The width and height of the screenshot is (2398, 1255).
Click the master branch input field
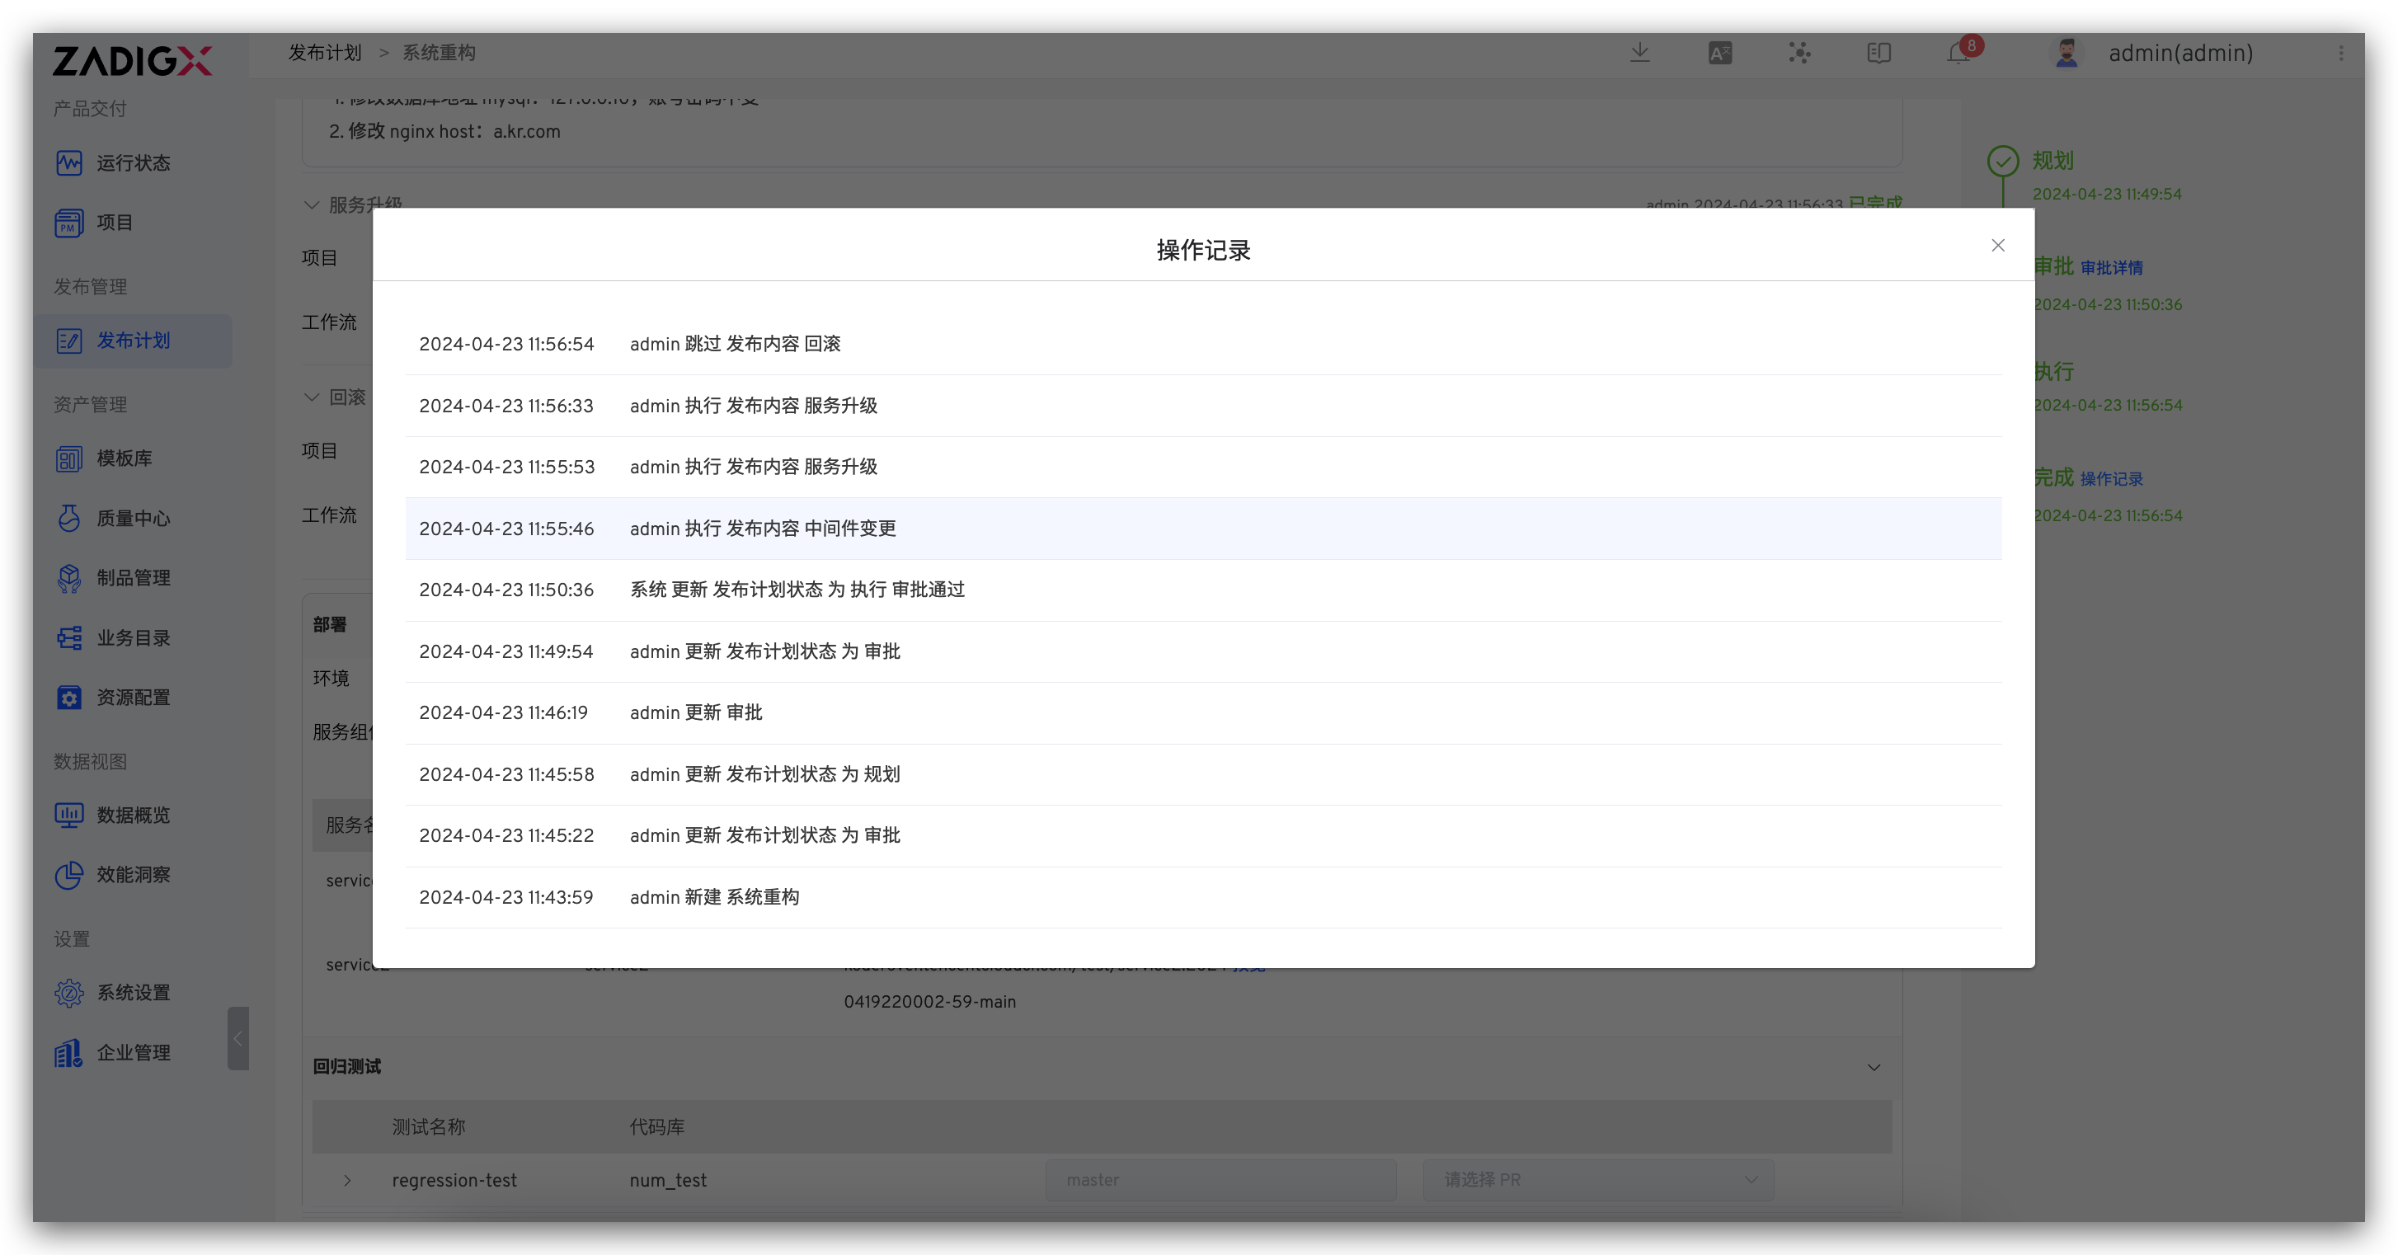(1220, 1180)
